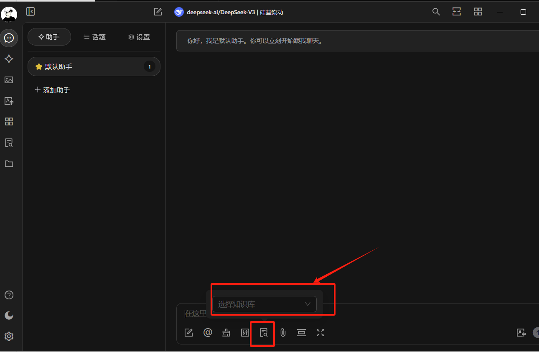Viewport: 539px width, 352px height.
Task: Open the sliders settings icon in input toolbar
Action: (x=245, y=333)
